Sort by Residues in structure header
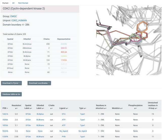 pos(101,108)
